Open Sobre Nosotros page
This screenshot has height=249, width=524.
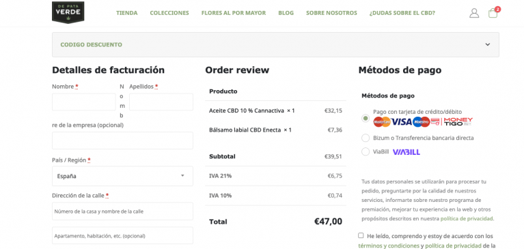pos(331,13)
